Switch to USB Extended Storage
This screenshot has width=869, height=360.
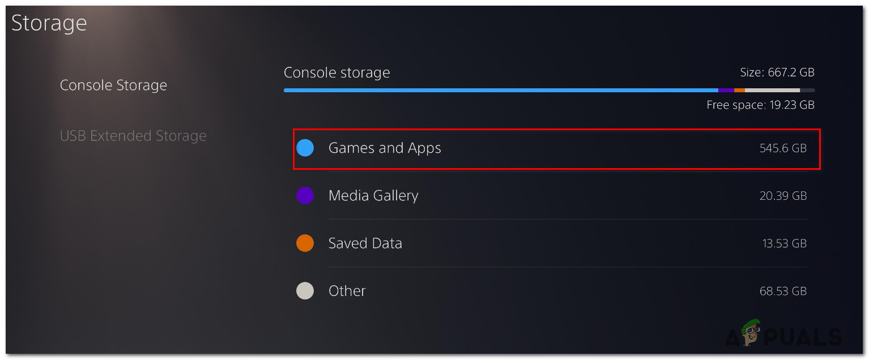pos(133,136)
